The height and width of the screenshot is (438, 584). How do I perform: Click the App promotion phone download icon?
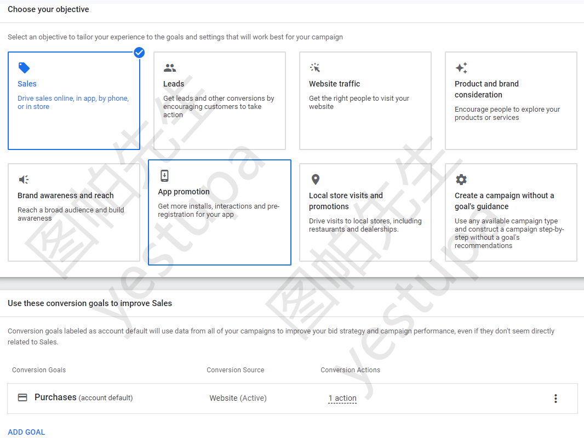click(x=164, y=176)
